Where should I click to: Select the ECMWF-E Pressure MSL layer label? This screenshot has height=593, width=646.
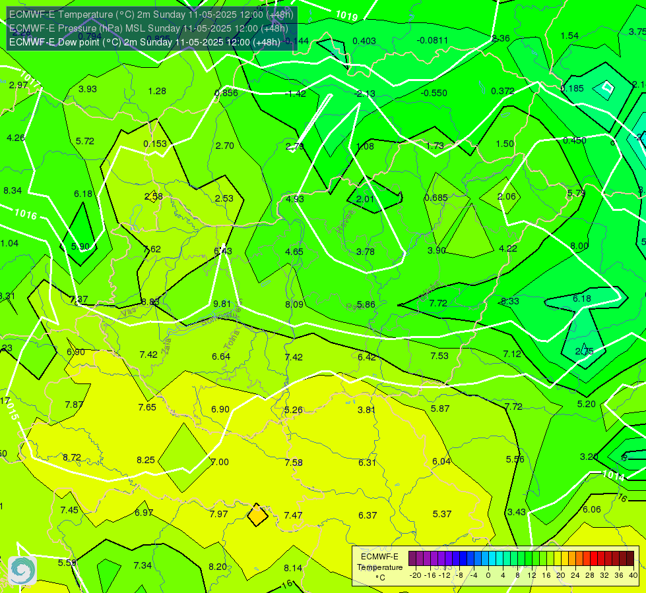click(x=148, y=28)
